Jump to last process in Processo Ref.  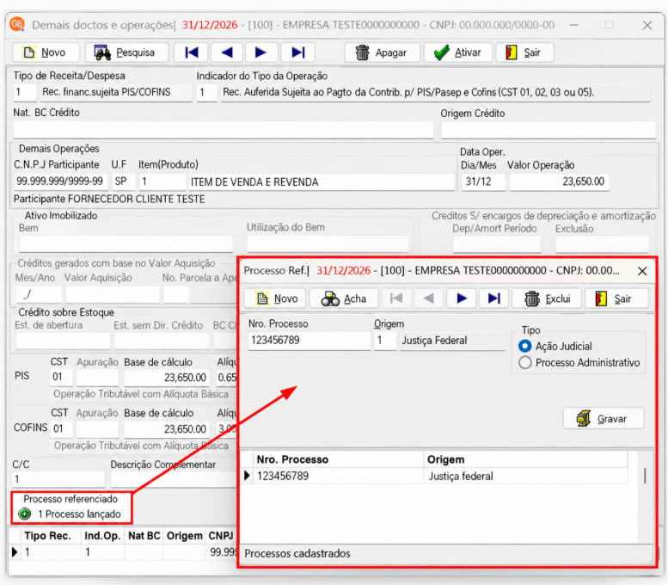click(x=493, y=299)
